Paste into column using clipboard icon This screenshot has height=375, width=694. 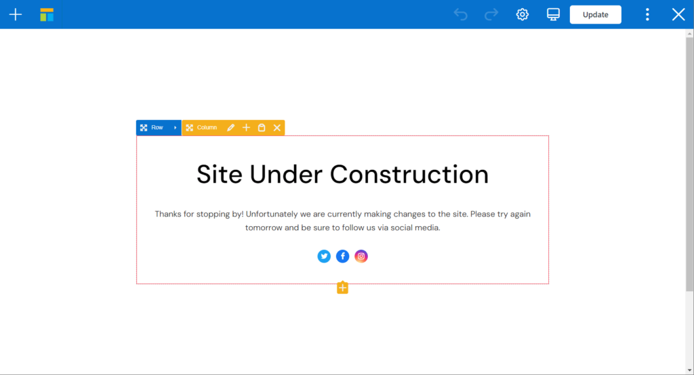pos(262,128)
